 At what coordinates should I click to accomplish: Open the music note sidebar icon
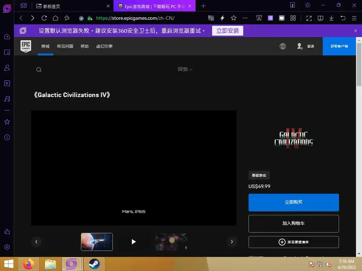[x=7, y=99]
